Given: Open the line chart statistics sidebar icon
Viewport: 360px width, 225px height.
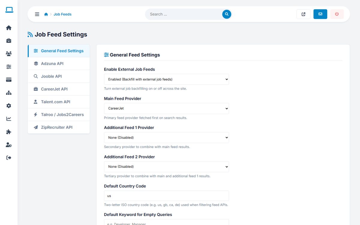Looking at the screenshot, I should click(x=9, y=118).
